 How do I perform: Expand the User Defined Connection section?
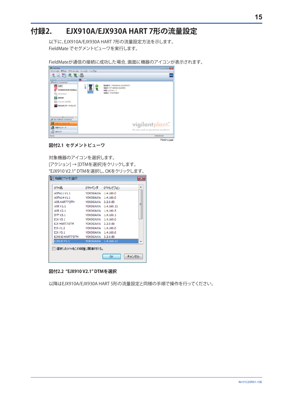64,120
